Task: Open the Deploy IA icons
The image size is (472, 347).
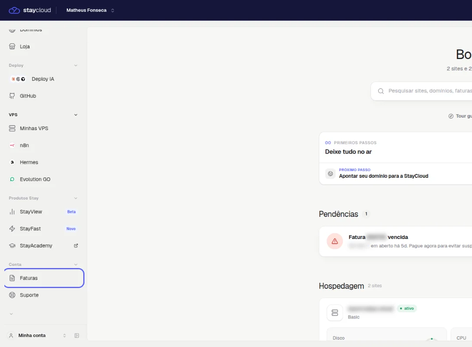Action: (18, 79)
